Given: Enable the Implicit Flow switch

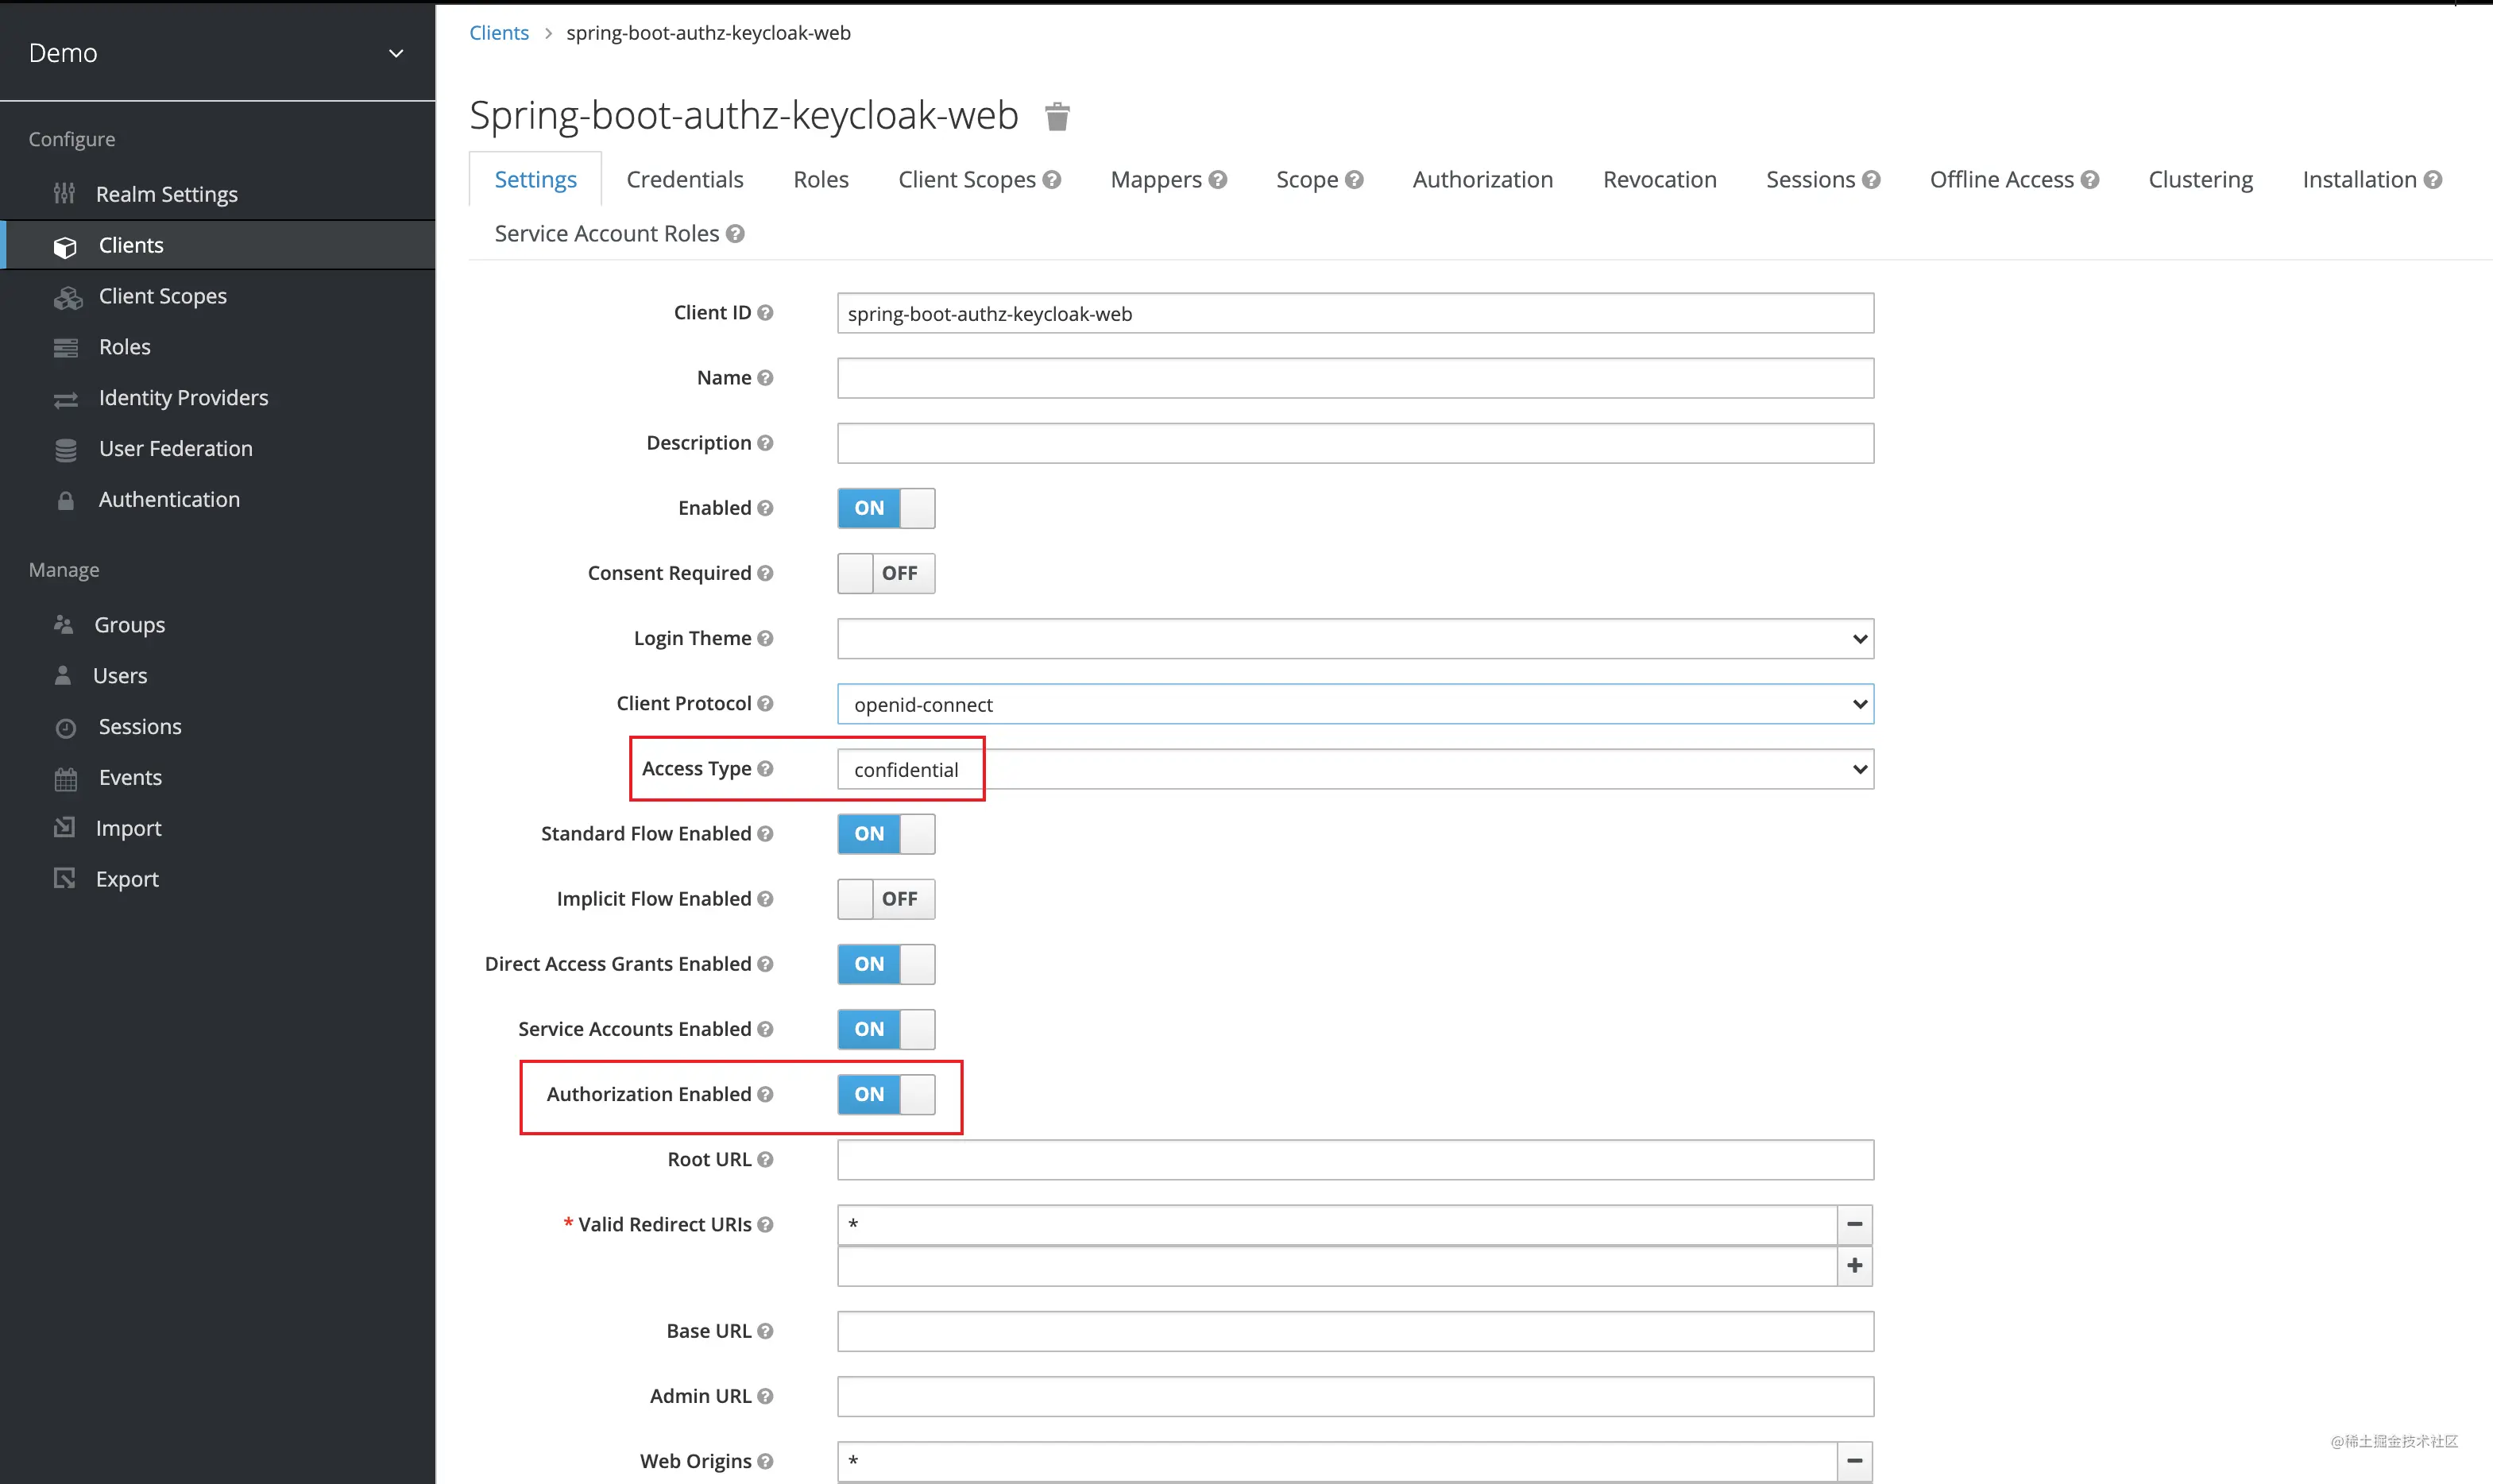Looking at the screenshot, I should pos(886,899).
